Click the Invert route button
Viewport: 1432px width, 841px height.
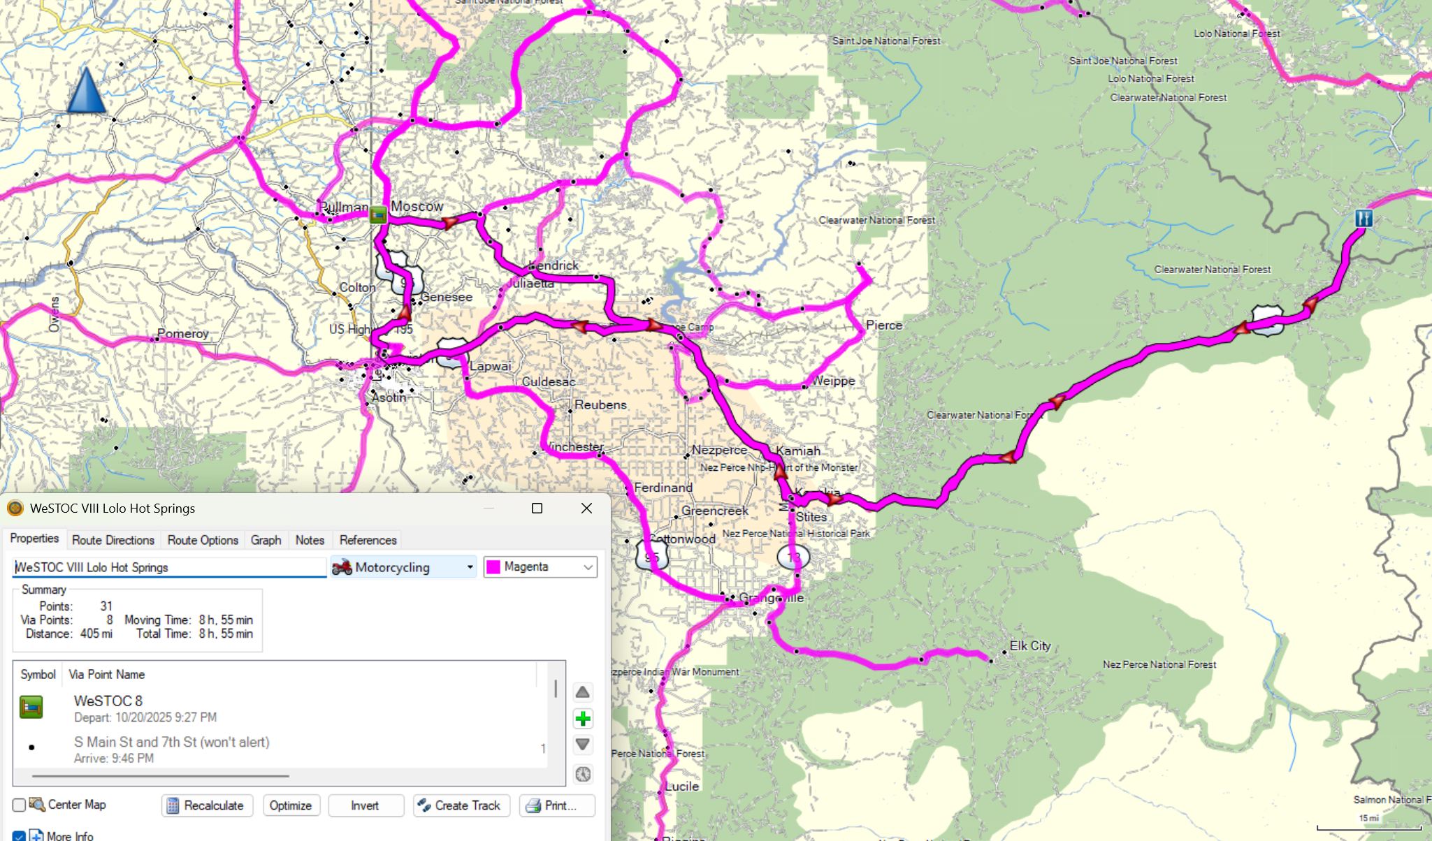click(x=365, y=805)
